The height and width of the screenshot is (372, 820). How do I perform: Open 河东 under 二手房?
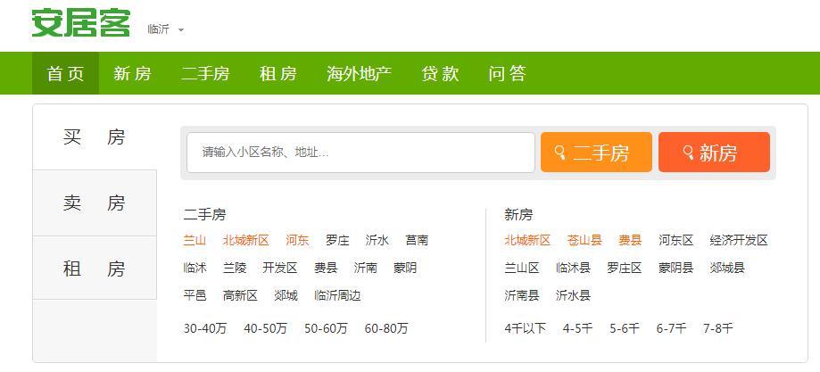297,241
